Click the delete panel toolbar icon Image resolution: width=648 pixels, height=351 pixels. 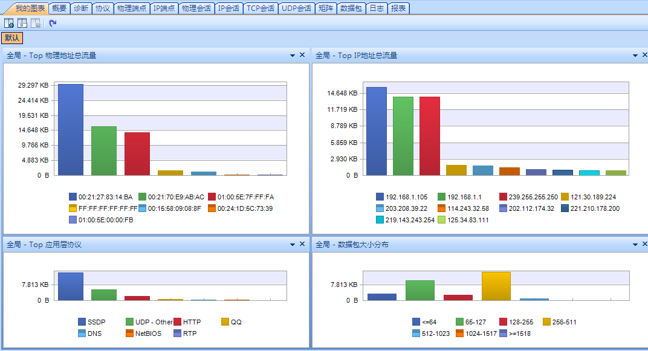[x=36, y=23]
